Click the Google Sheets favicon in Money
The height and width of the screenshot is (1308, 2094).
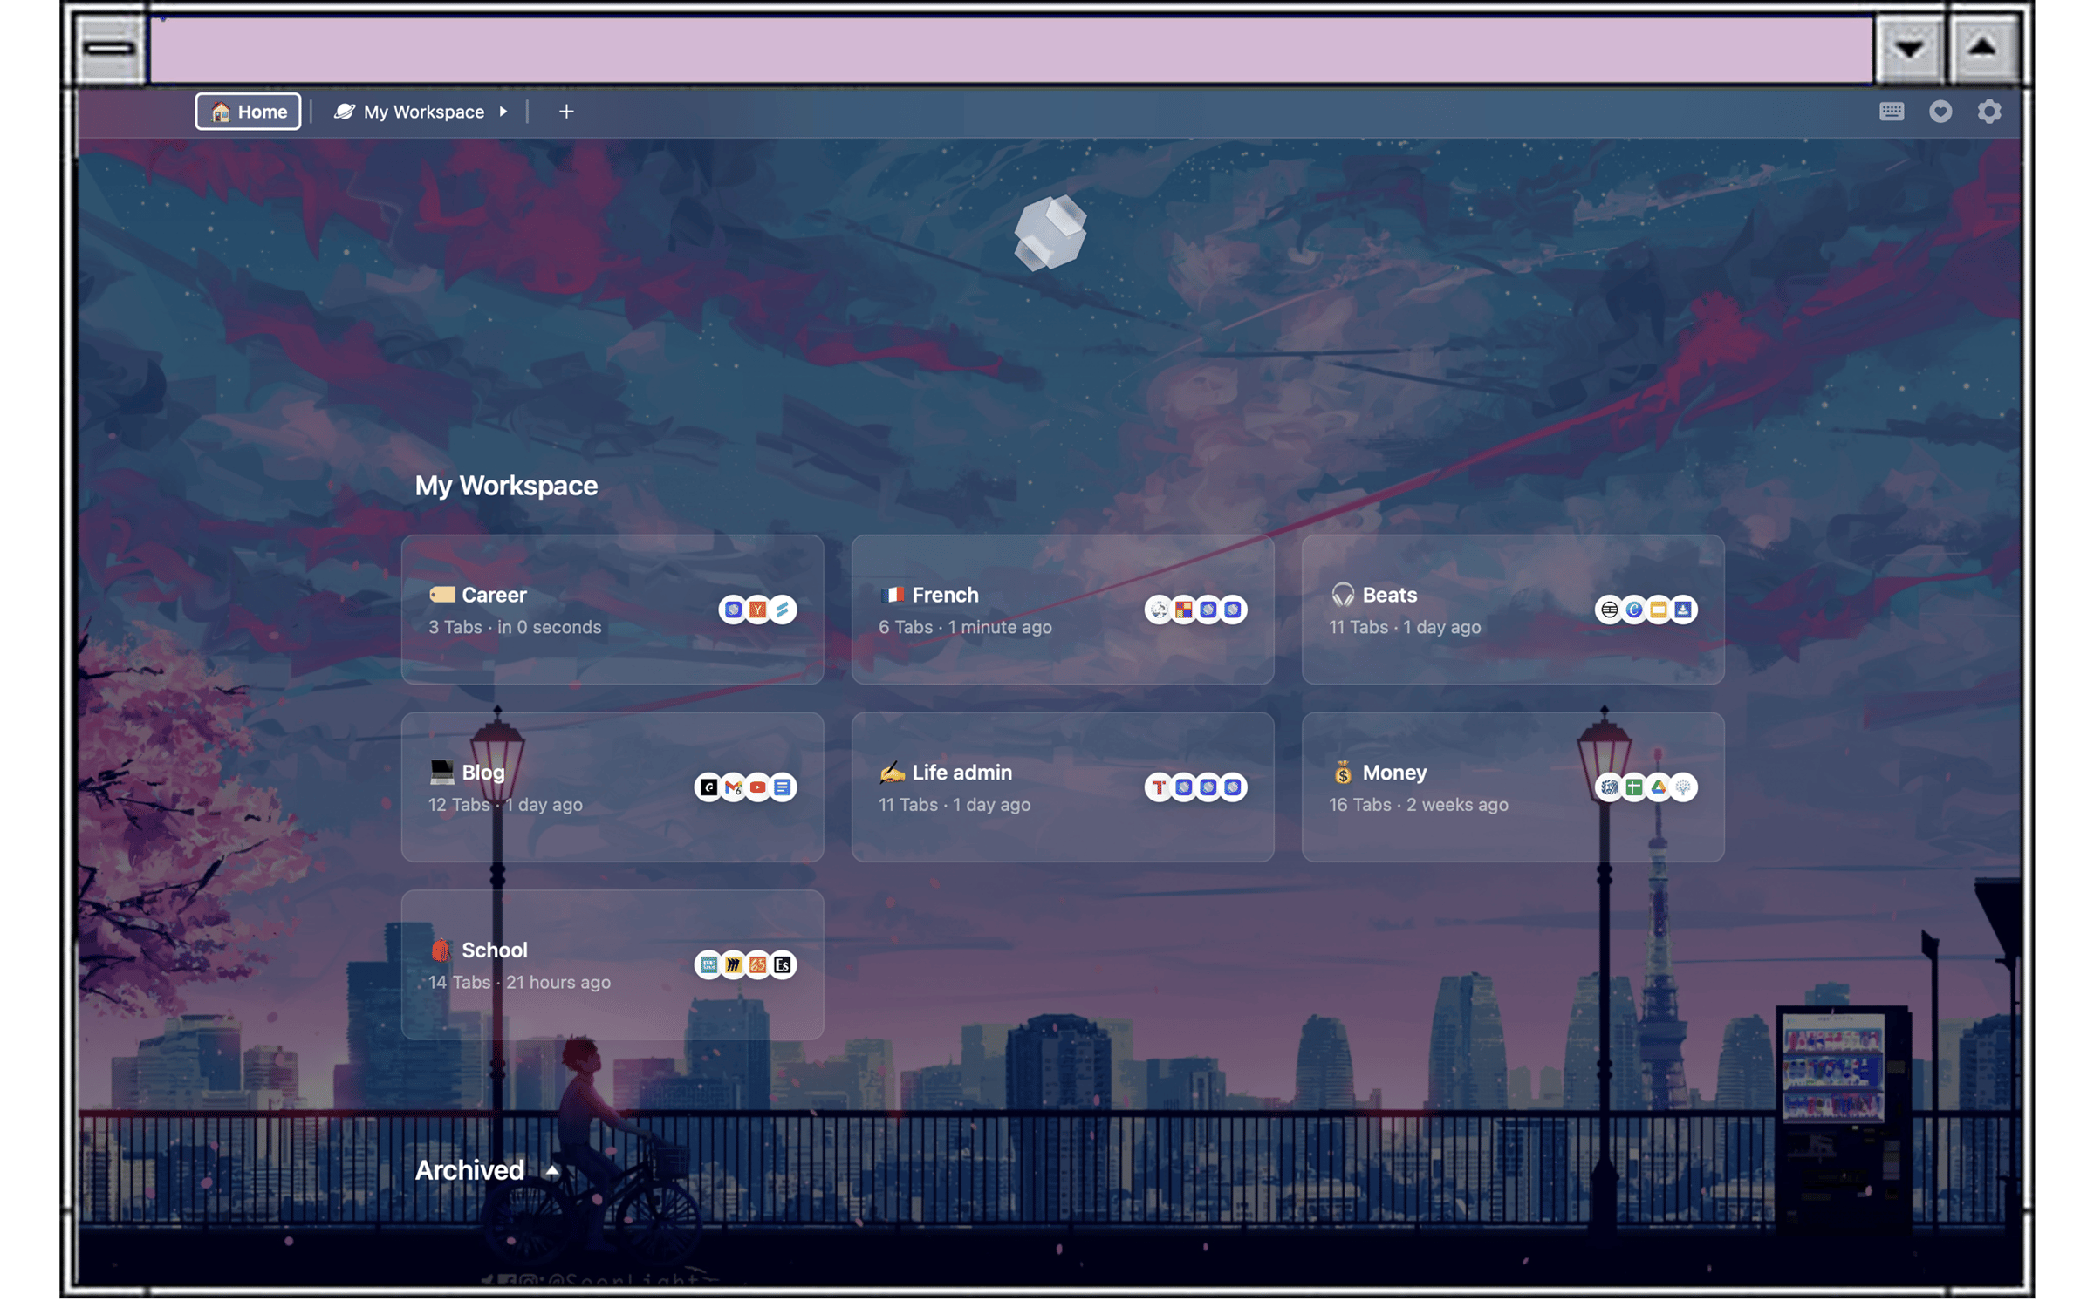point(1633,787)
